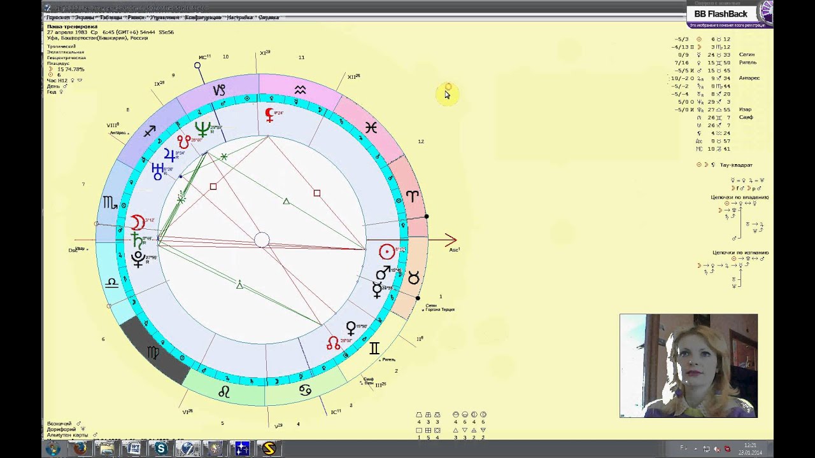The height and width of the screenshot is (458, 815).
Task: Open the Таблицы menu
Action: tap(110, 18)
